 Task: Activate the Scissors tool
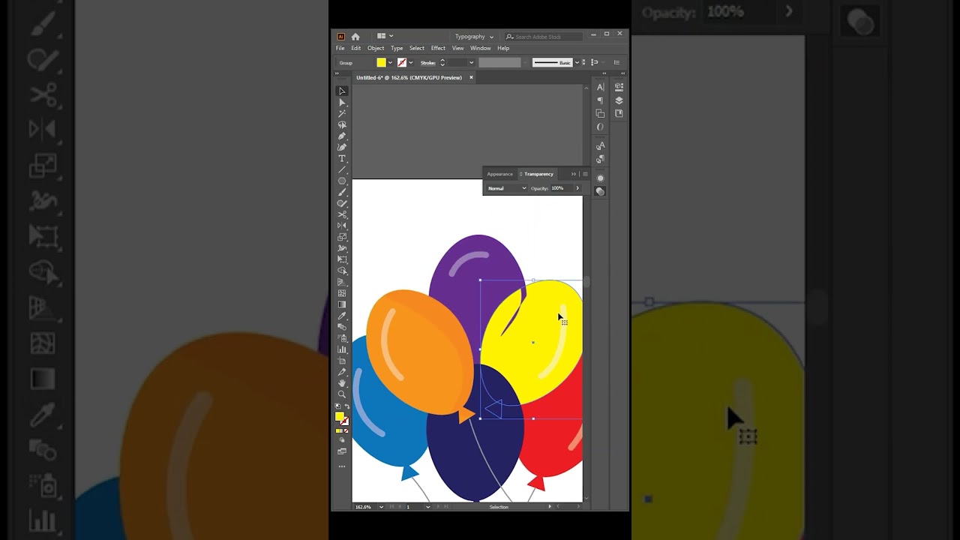click(342, 214)
